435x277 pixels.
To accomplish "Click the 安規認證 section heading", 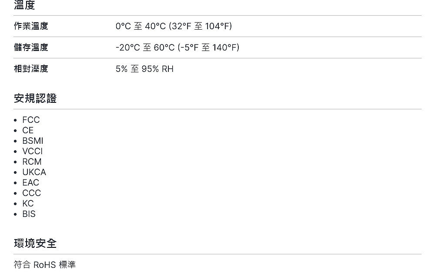I will 35,98.
